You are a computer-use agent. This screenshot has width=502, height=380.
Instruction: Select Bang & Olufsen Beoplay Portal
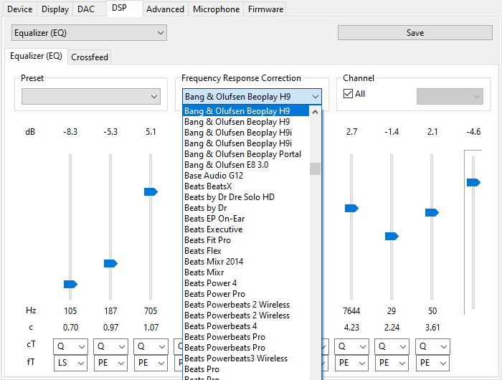tap(242, 154)
